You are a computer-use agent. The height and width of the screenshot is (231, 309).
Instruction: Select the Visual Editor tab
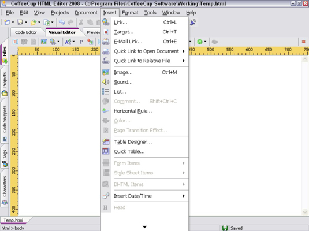[x=62, y=32]
